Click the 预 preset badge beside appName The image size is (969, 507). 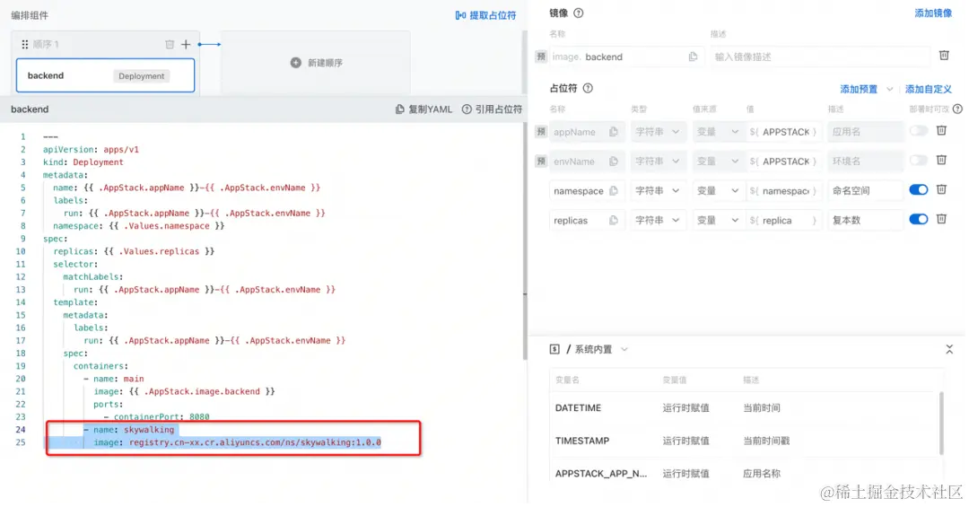(x=541, y=132)
